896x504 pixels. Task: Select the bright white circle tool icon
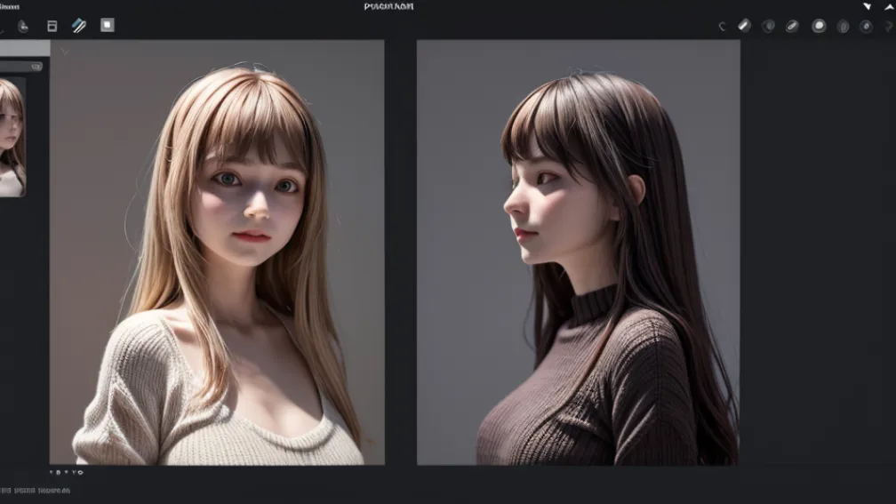pyautogui.click(x=819, y=26)
